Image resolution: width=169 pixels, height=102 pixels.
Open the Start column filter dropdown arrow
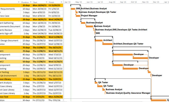tap(47, 2)
